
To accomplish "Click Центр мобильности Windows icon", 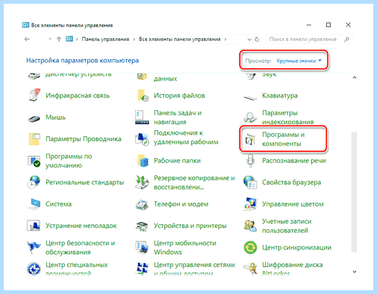I will (x=142, y=247).
